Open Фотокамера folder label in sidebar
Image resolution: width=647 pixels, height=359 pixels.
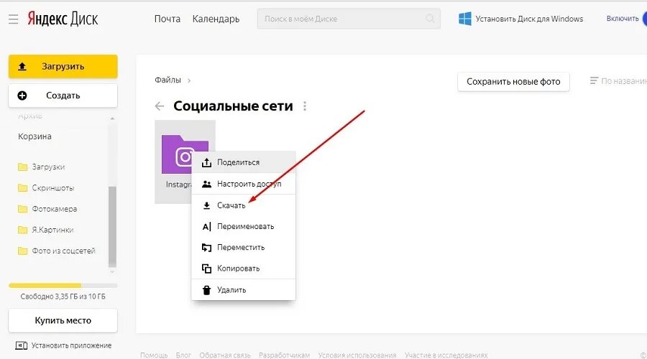click(55, 209)
